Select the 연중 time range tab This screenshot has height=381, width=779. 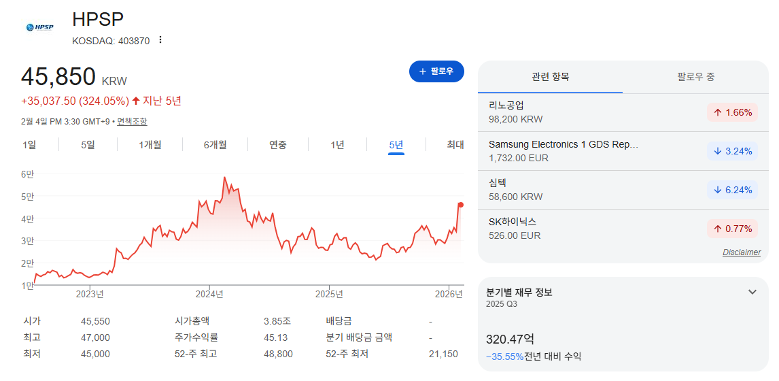click(278, 145)
